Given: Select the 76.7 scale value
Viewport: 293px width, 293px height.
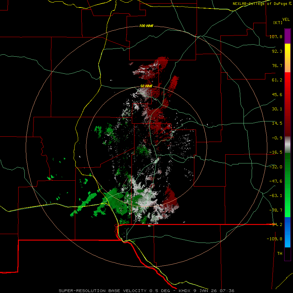Looking at the screenshot, I should pyautogui.click(x=277, y=65).
